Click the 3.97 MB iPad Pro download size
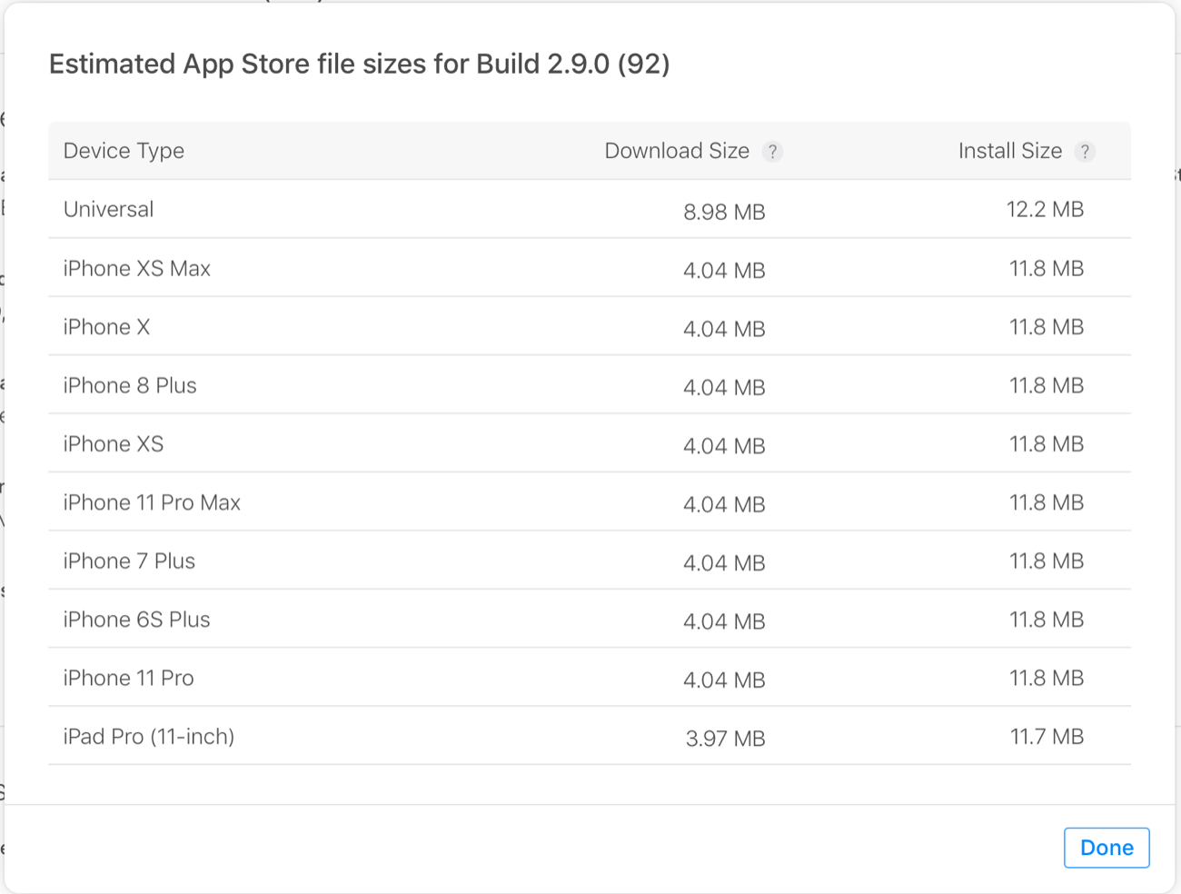This screenshot has height=894, width=1181. point(725,739)
